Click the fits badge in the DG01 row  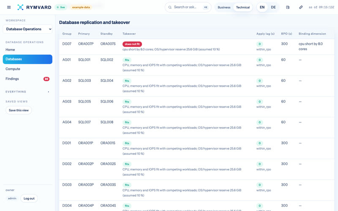(127, 143)
